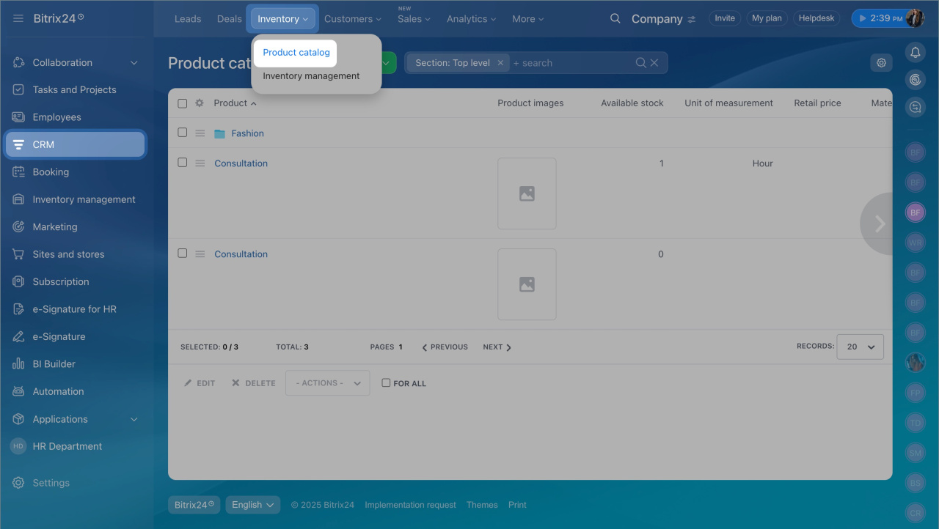Expand the Actions dropdown

click(x=327, y=383)
